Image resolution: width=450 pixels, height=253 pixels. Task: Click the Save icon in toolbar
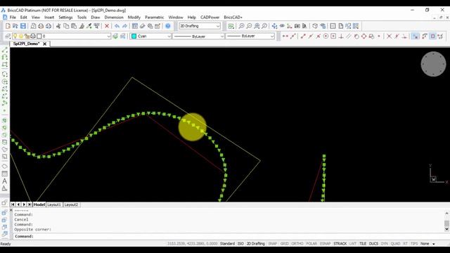click(x=23, y=26)
